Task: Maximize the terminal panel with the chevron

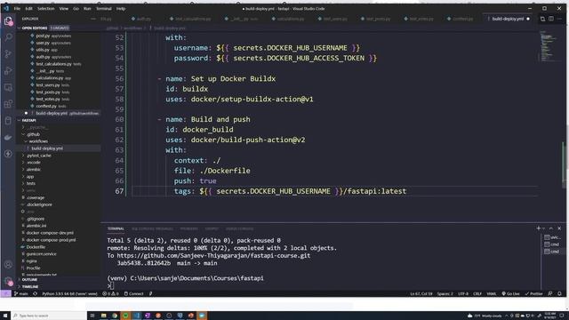Action: click(x=551, y=228)
